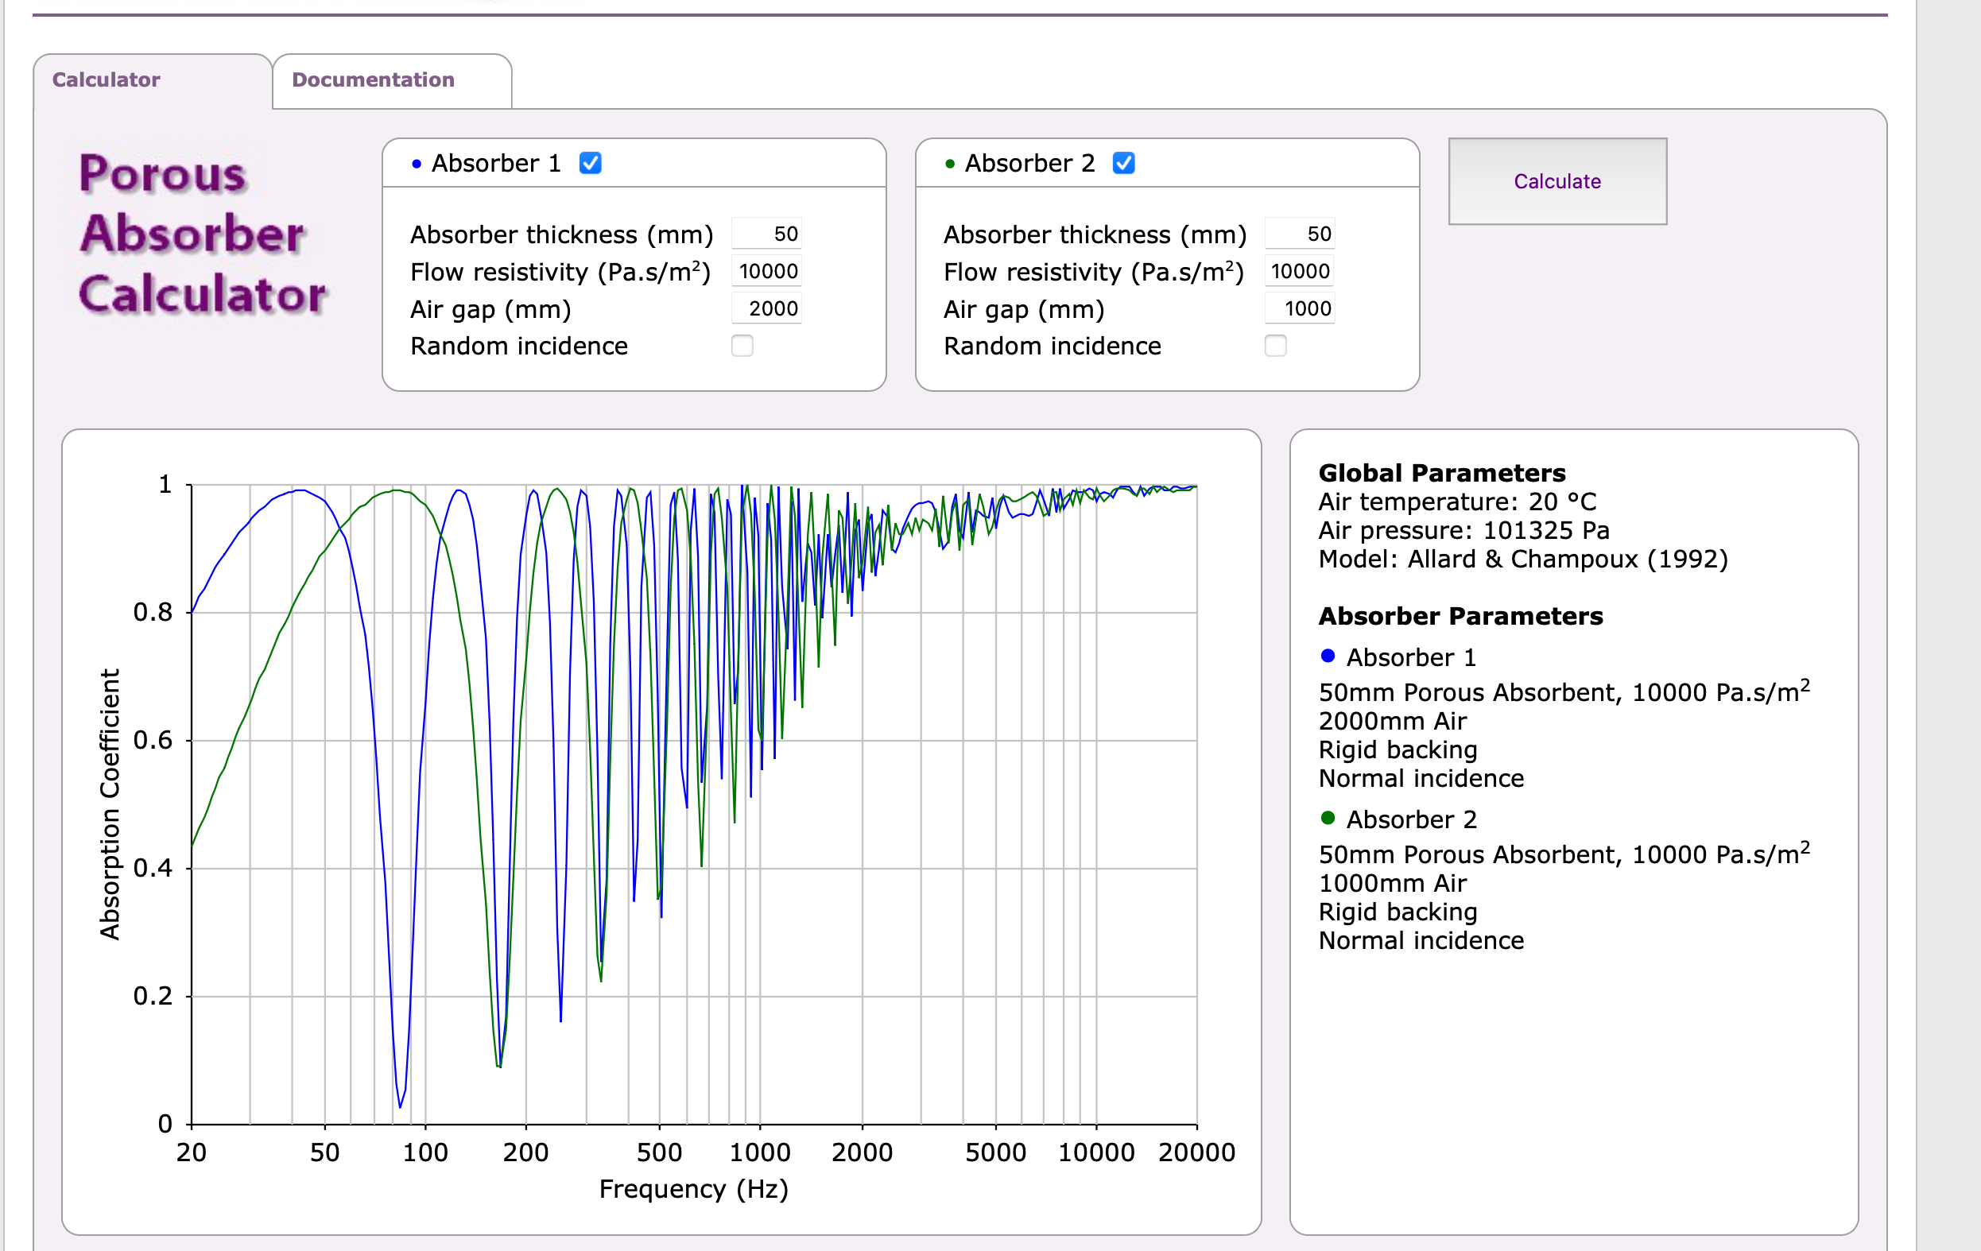Viewport: 1981px width, 1251px height.
Task: Click the green dot beside Absorber 2 header
Action: pyautogui.click(x=949, y=164)
